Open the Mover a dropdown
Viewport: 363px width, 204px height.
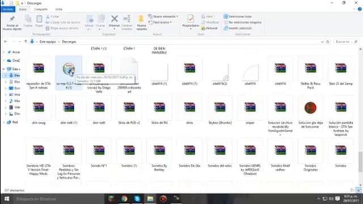point(90,23)
